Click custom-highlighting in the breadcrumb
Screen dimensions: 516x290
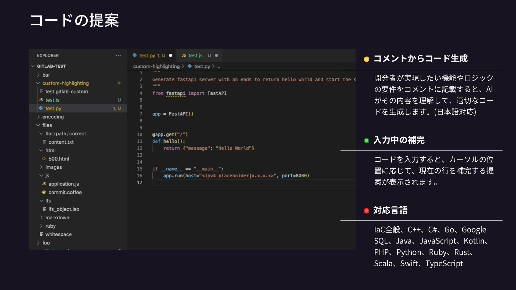(156, 66)
